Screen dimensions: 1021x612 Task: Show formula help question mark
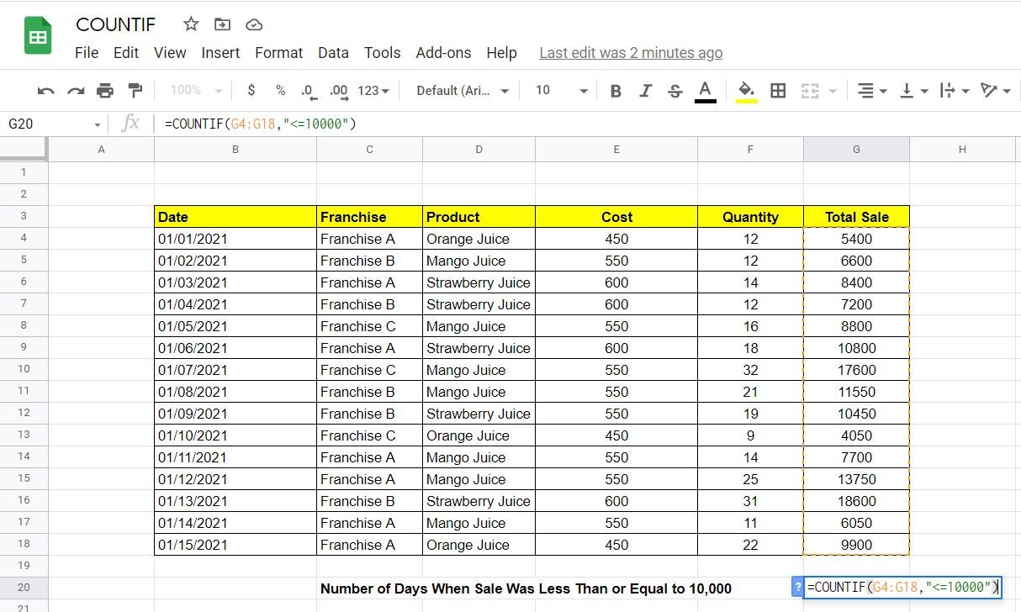pyautogui.click(x=797, y=588)
